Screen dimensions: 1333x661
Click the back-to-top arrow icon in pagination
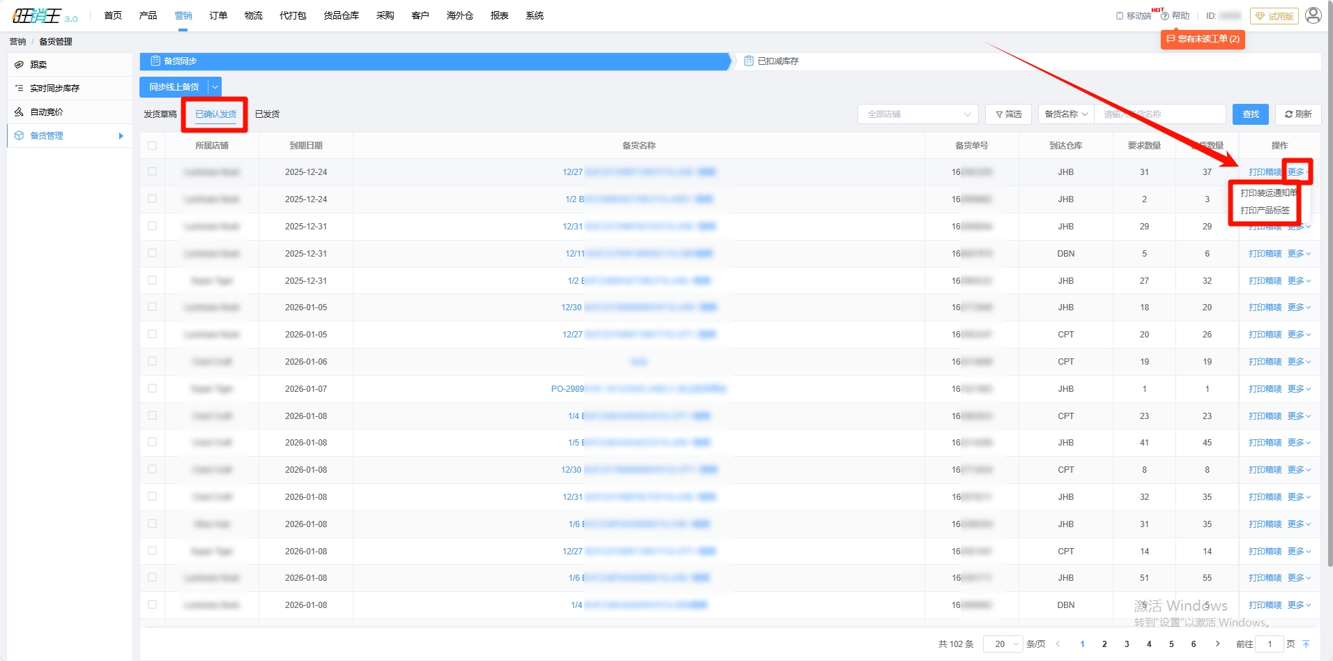click(1306, 644)
